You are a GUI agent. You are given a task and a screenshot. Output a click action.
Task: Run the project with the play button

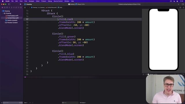coord(21,4)
